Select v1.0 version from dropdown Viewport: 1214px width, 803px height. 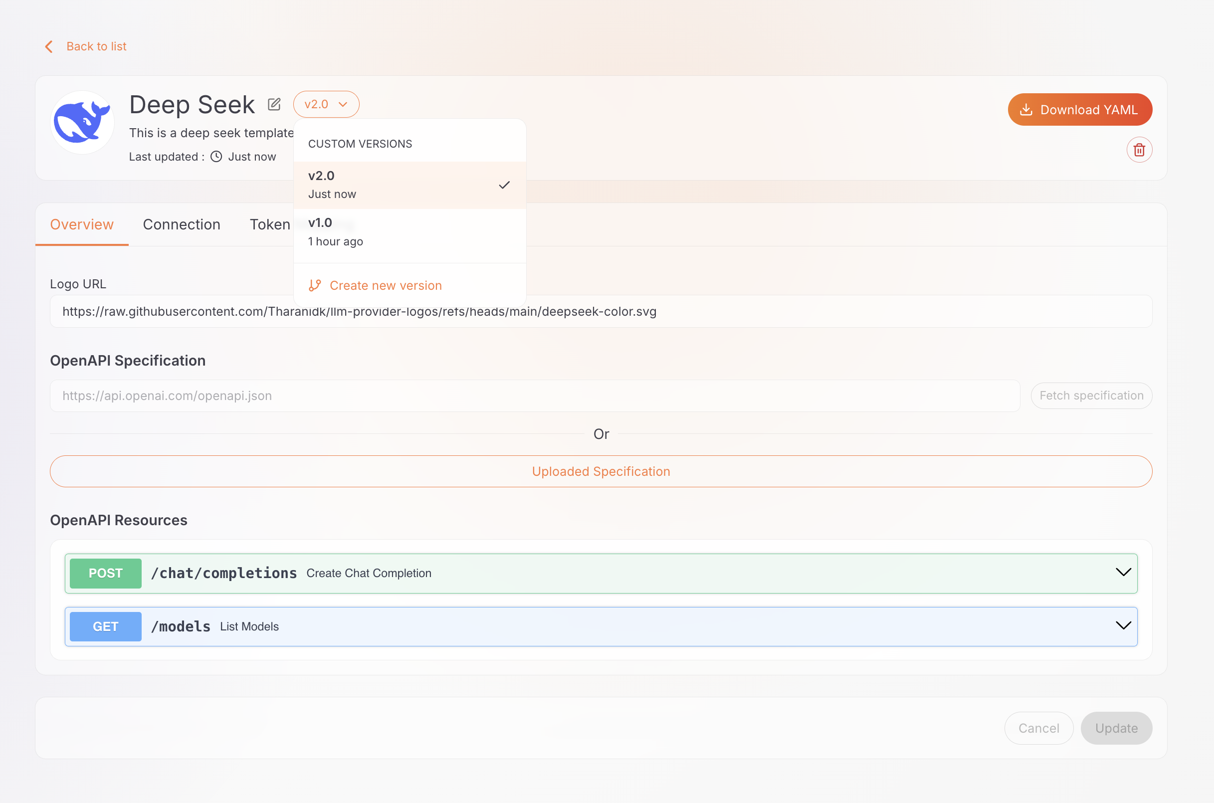(x=409, y=232)
